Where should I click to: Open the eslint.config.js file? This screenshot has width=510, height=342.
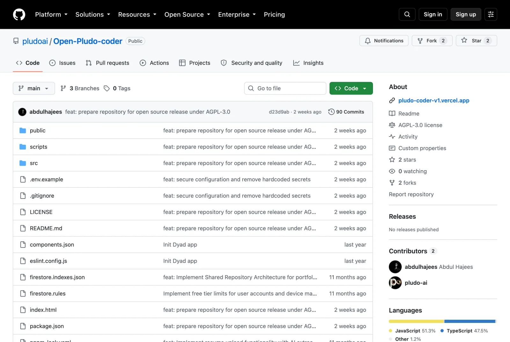48,261
